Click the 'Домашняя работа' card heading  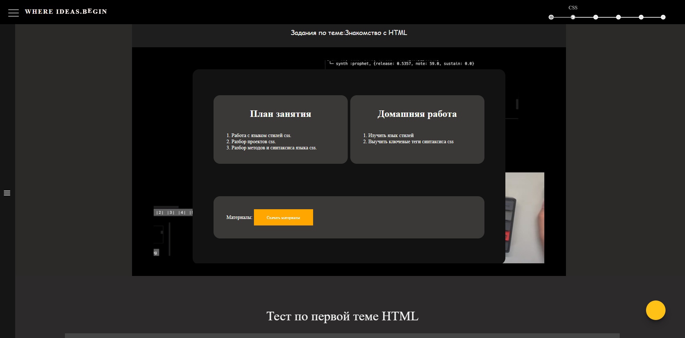(x=417, y=114)
